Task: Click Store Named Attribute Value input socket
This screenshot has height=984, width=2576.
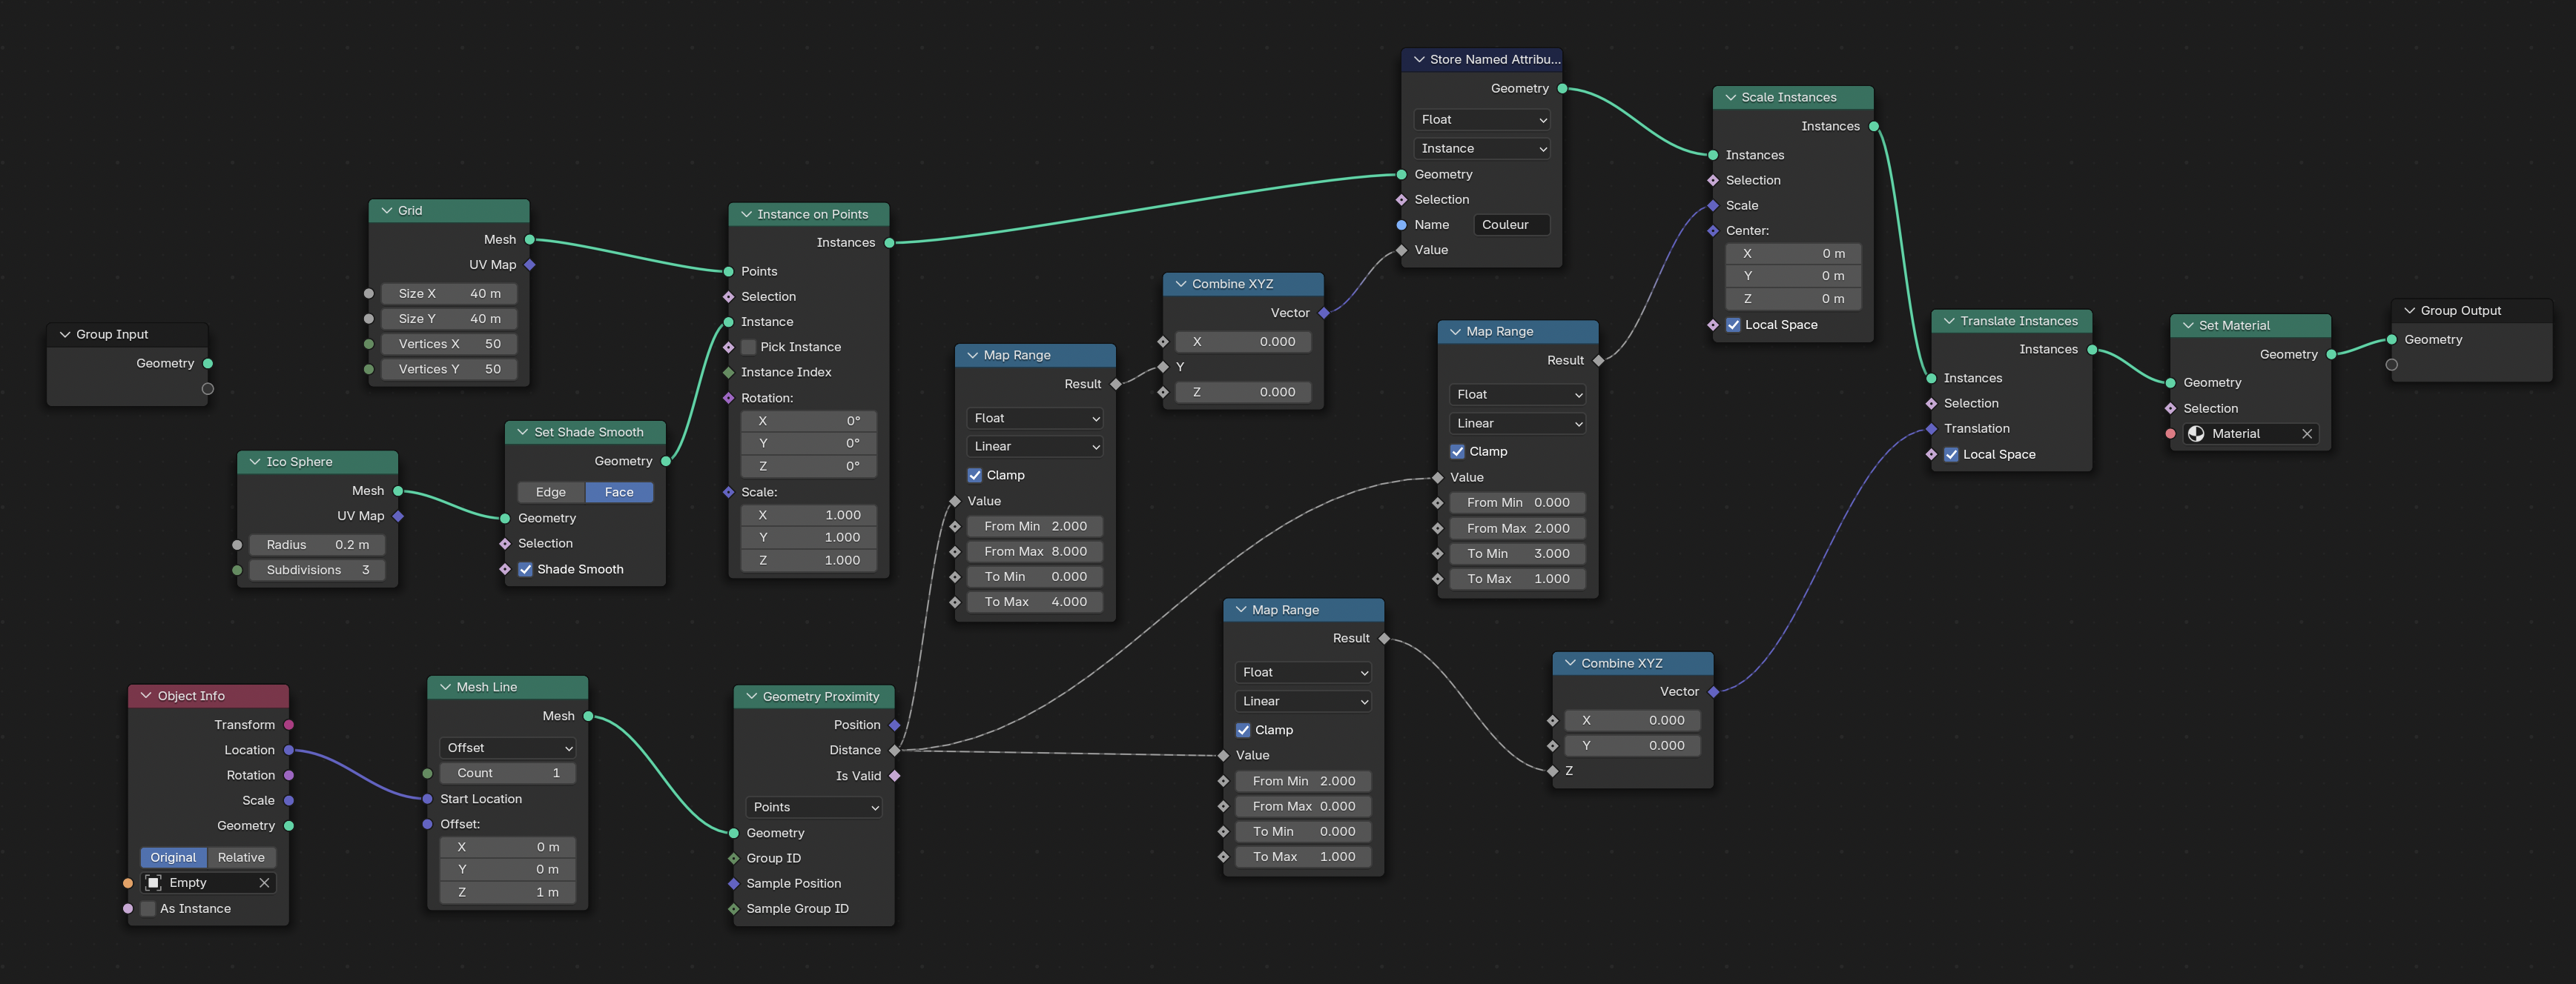Action: click(1402, 250)
